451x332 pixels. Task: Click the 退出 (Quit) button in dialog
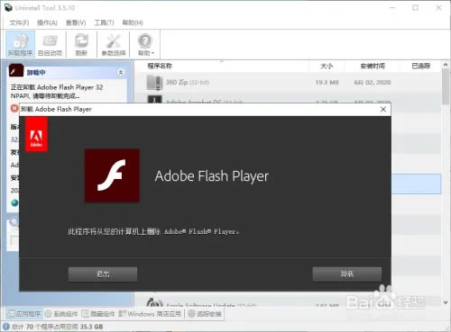[x=103, y=274]
